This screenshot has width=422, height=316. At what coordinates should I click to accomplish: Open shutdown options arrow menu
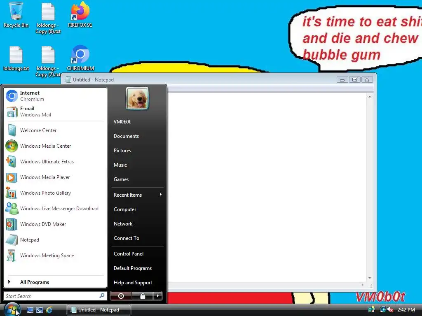pos(158,296)
